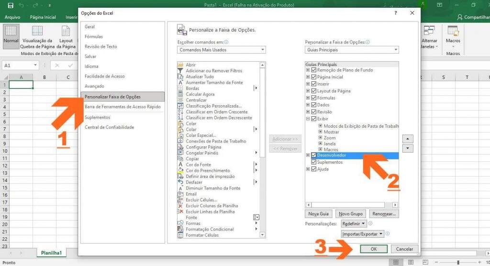
Task: Collapse the Exibir tree node
Action: pos(308,119)
